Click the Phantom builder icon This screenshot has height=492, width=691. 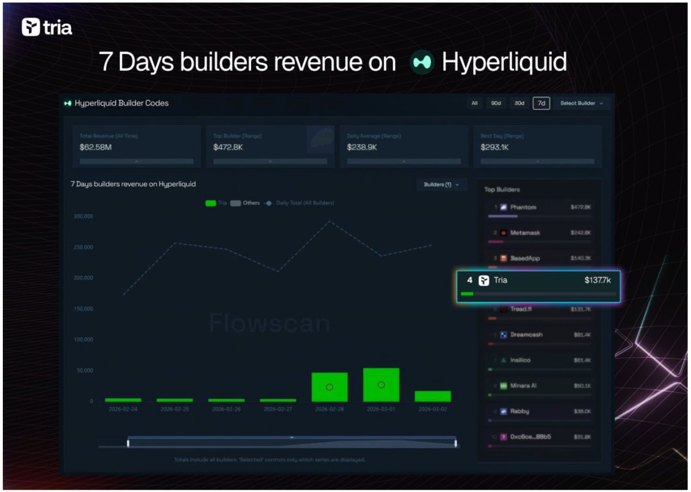tap(504, 207)
